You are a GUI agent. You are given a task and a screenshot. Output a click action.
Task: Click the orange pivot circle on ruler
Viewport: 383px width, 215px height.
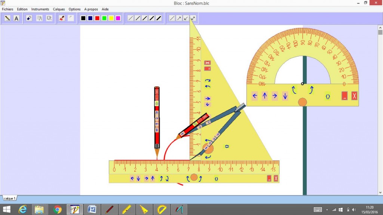(x=194, y=177)
